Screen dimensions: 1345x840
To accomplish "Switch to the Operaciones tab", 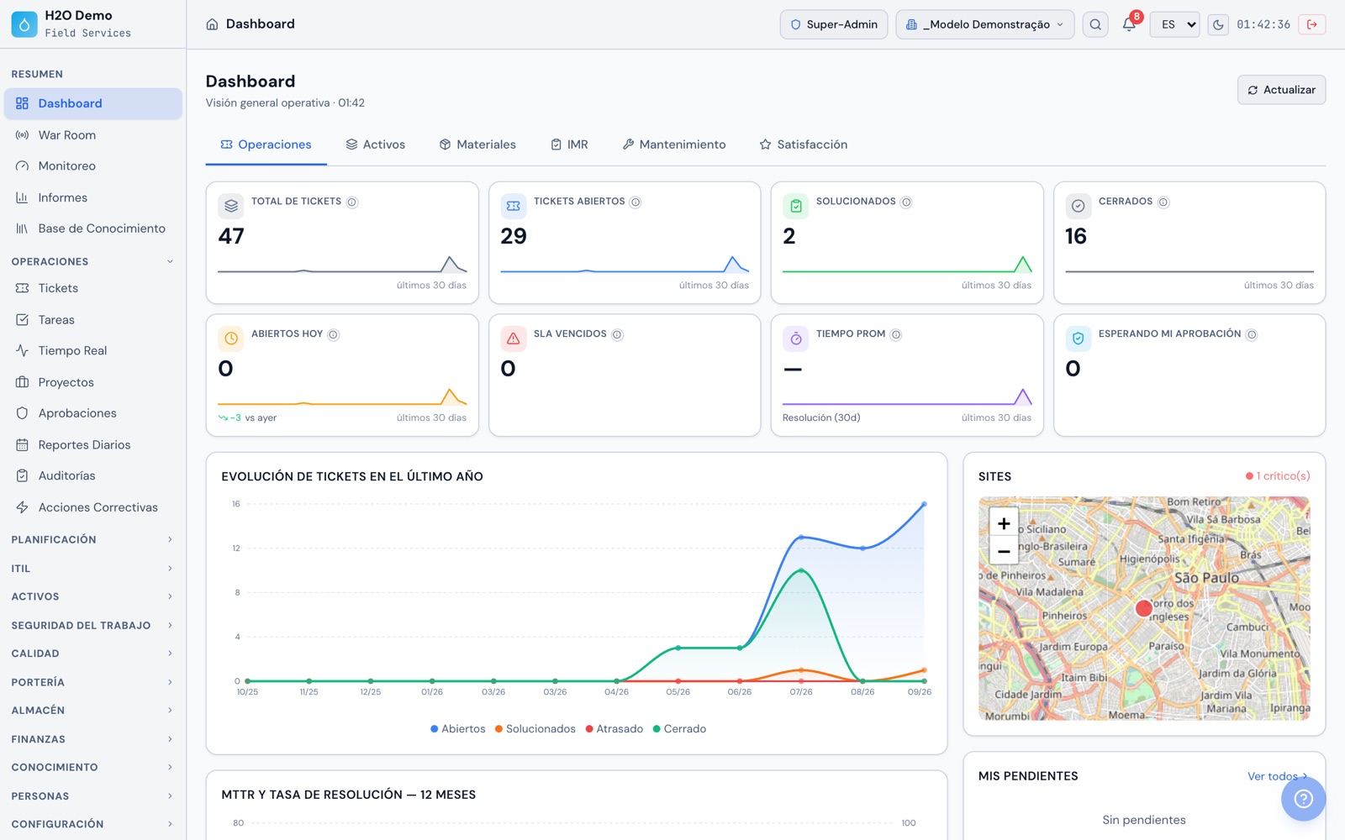I will point(266,144).
